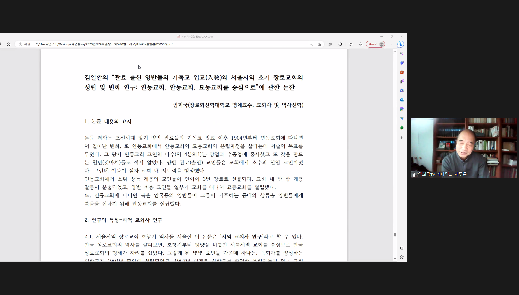
Task: Click the participant name label 임희국TV 기다림과 서두름
Action: 442,174
